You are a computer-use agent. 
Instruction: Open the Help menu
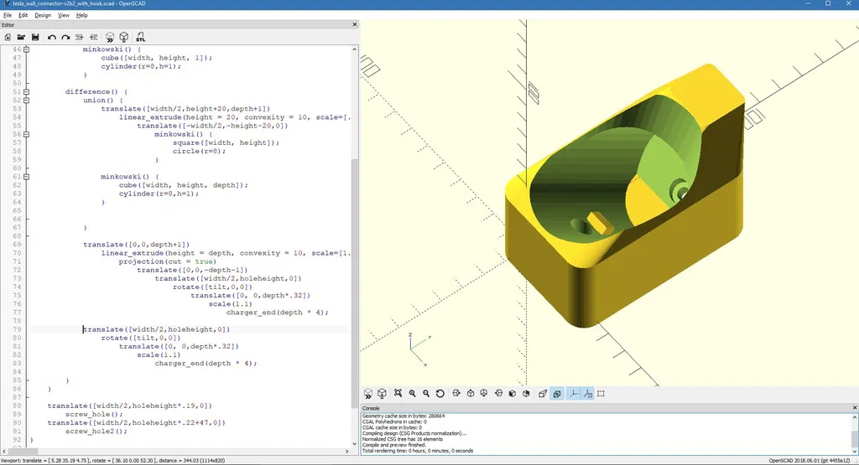(x=81, y=15)
